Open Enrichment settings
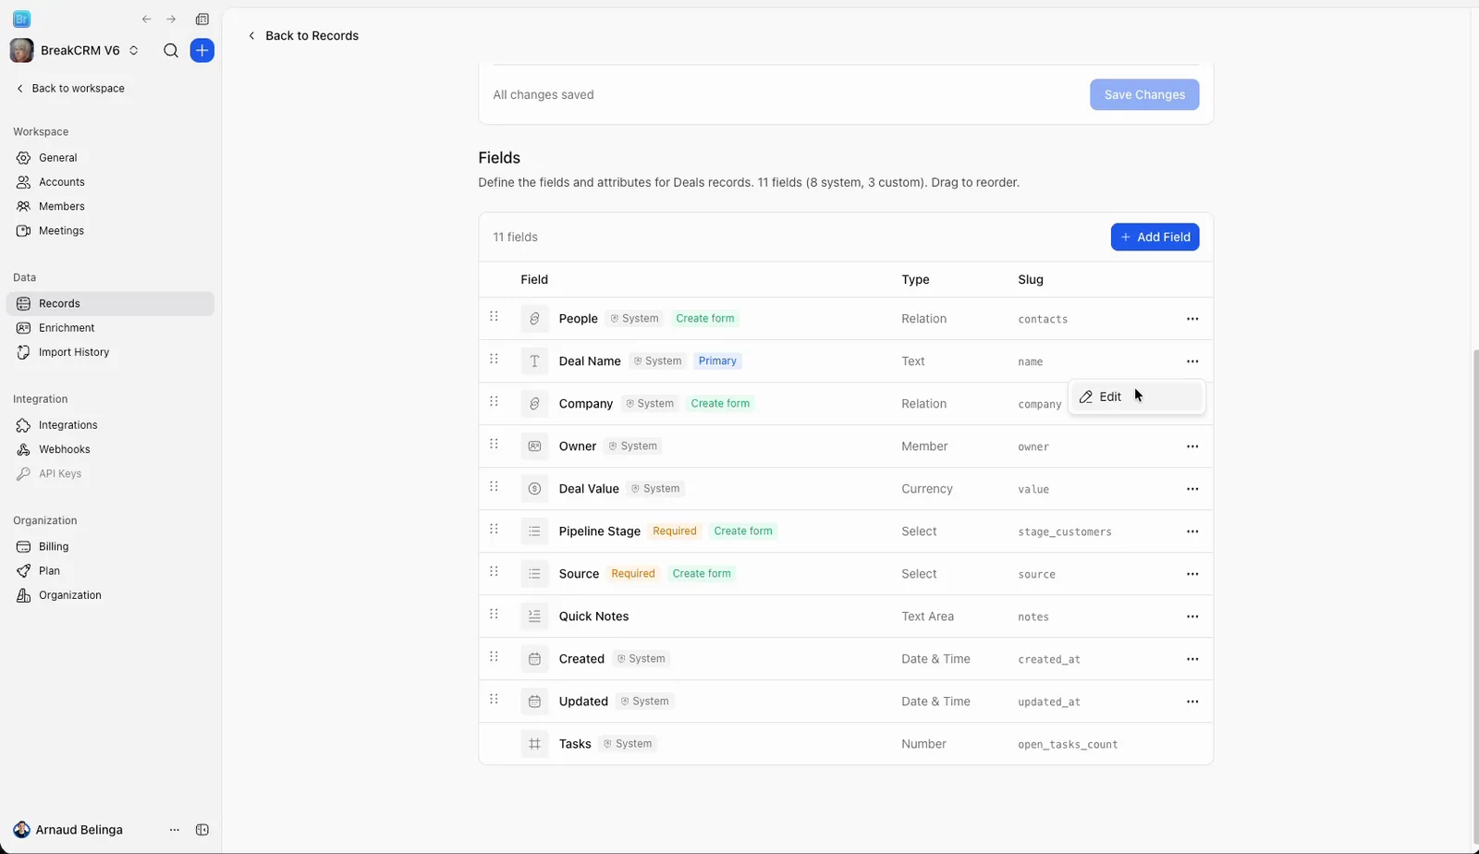This screenshot has width=1479, height=854. click(x=110, y=328)
